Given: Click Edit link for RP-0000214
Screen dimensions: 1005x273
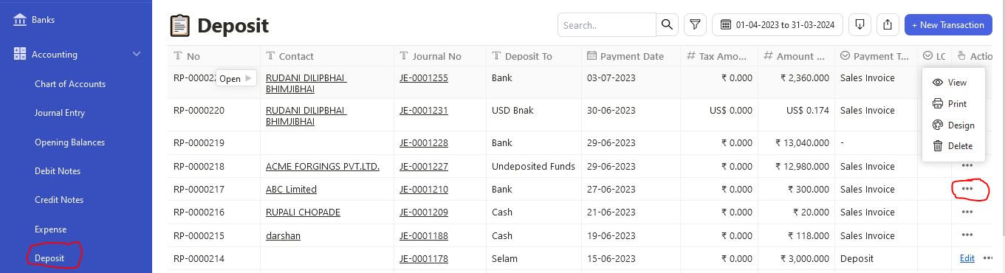Looking at the screenshot, I should (x=967, y=258).
